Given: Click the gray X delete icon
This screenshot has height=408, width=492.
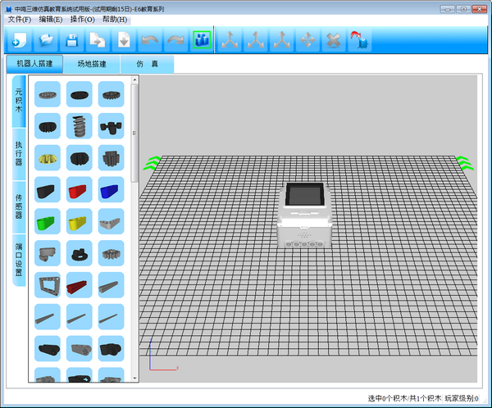Looking at the screenshot, I should (x=333, y=39).
